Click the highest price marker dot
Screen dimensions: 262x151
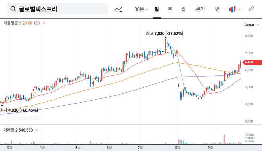coord(165,38)
